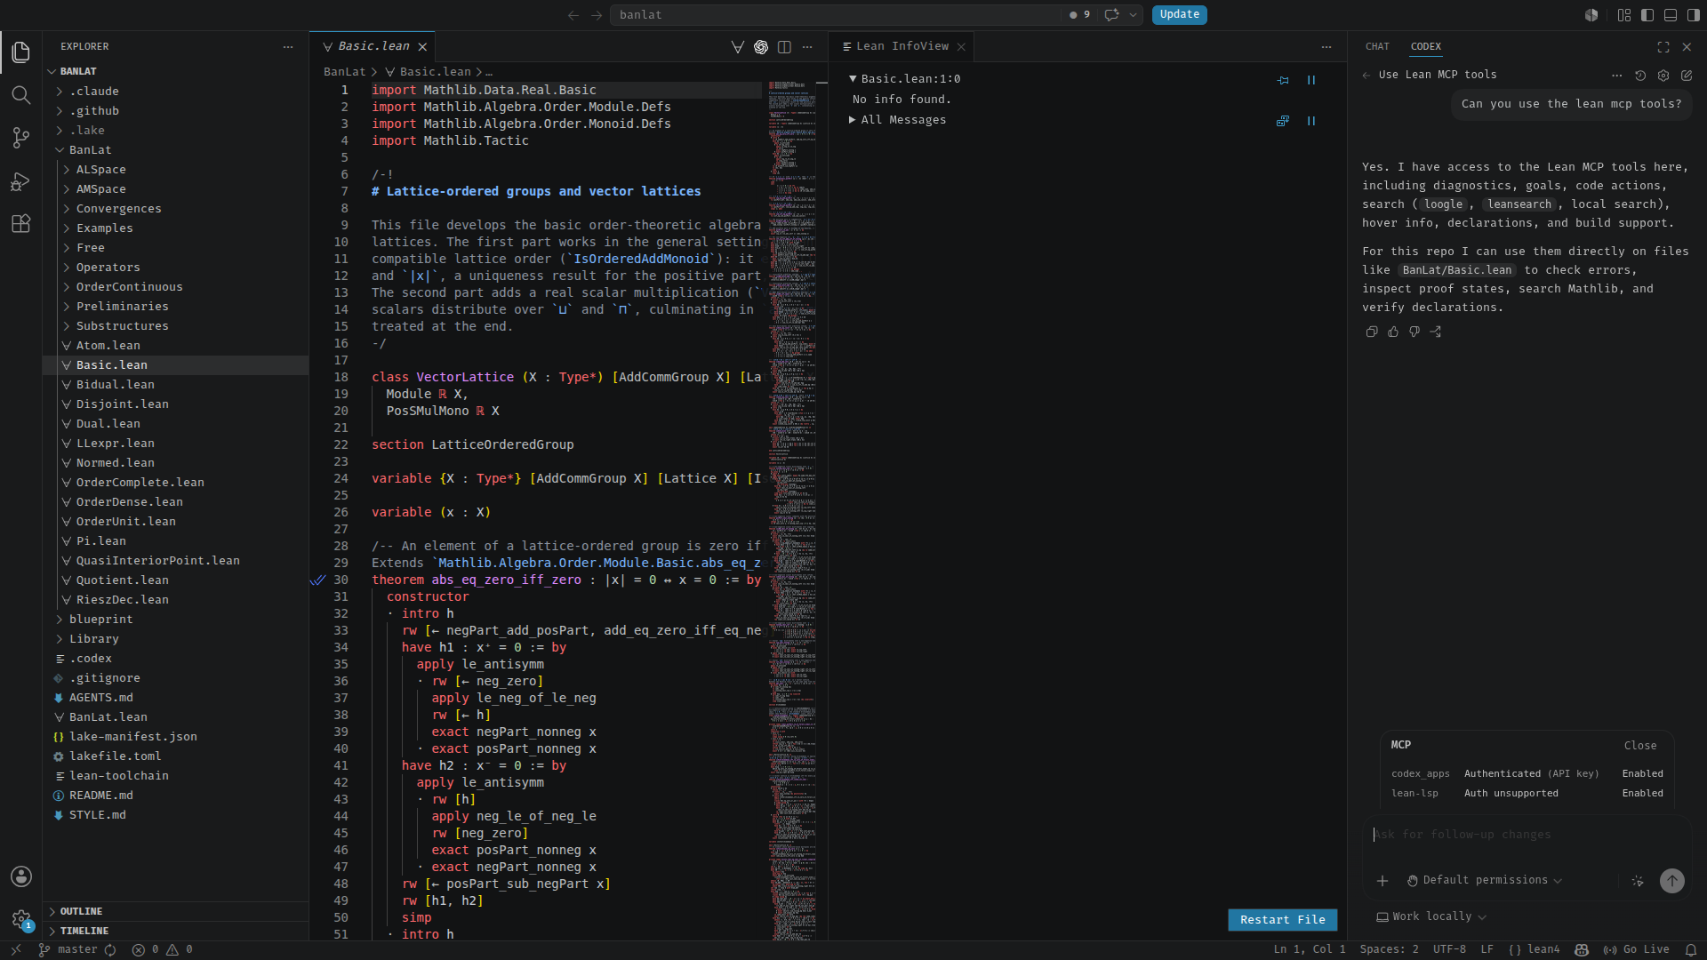
Task: Collapse the BanLat folder
Action: click(x=91, y=150)
